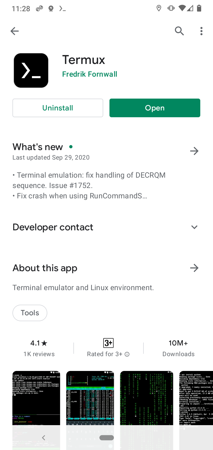
Task: Open About this app details arrow
Action: coord(194,268)
